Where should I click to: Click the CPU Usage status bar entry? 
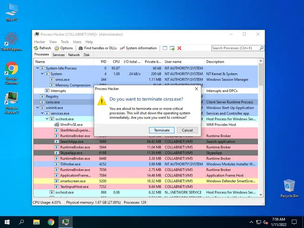(x=47, y=202)
